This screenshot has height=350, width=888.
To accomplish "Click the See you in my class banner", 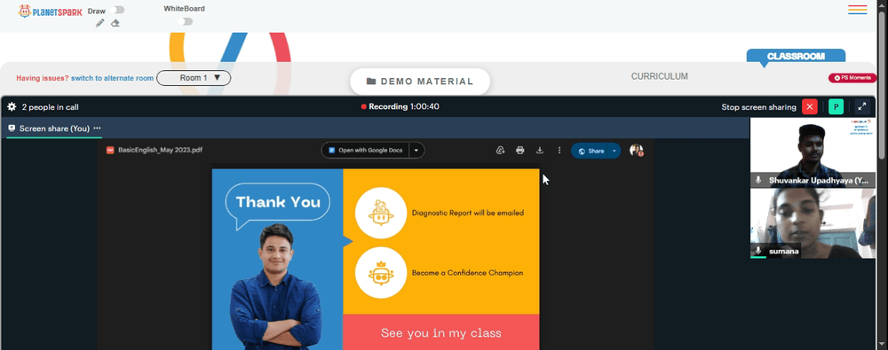I will 441,332.
